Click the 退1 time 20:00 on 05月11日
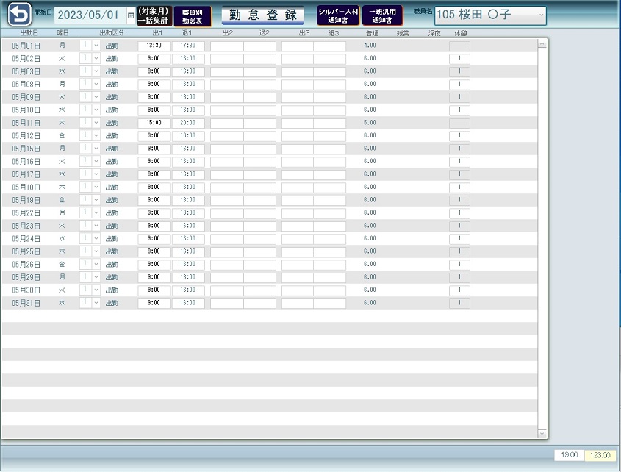The height and width of the screenshot is (472, 621). 188,123
